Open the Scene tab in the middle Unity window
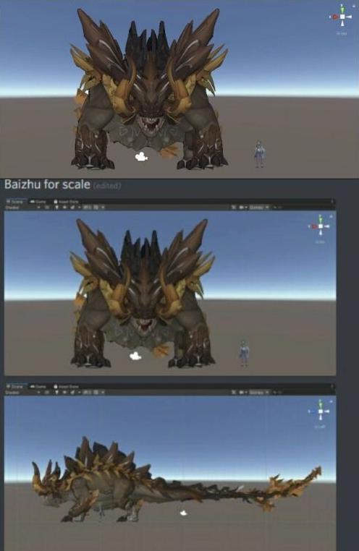 15,202
